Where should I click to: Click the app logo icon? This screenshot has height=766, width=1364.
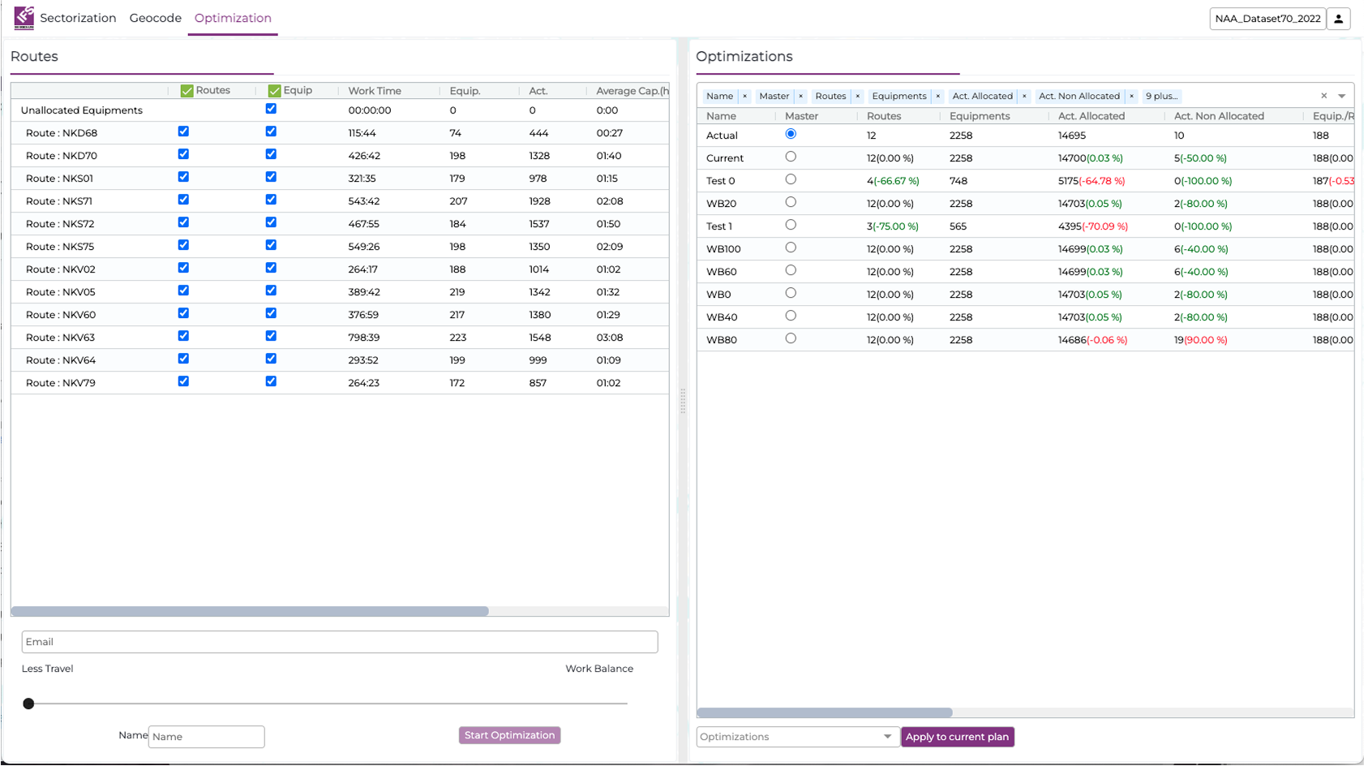click(24, 18)
